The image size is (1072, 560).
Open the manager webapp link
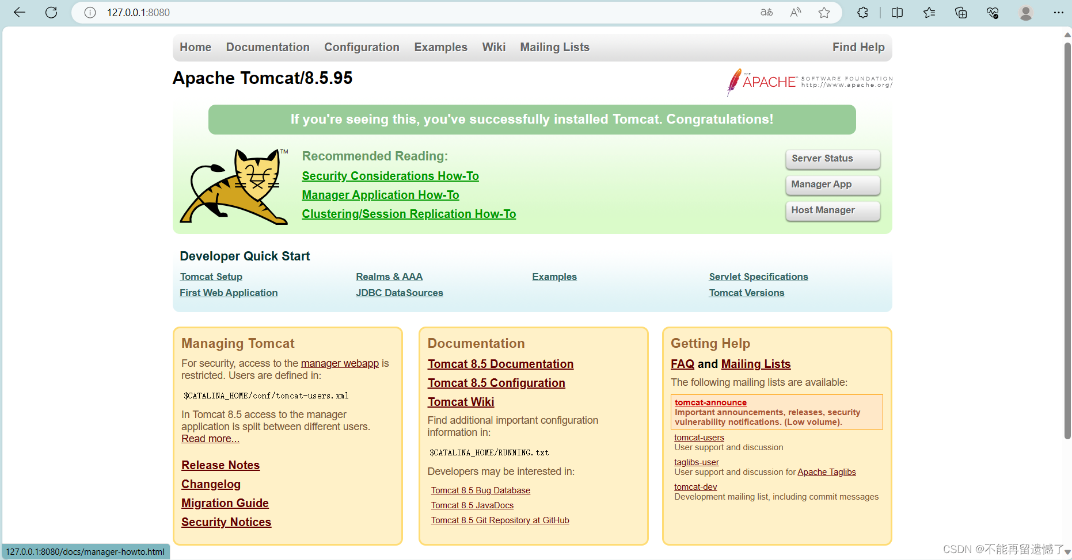tap(340, 363)
